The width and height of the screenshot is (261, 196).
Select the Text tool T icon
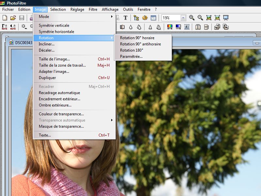click(x=125, y=18)
